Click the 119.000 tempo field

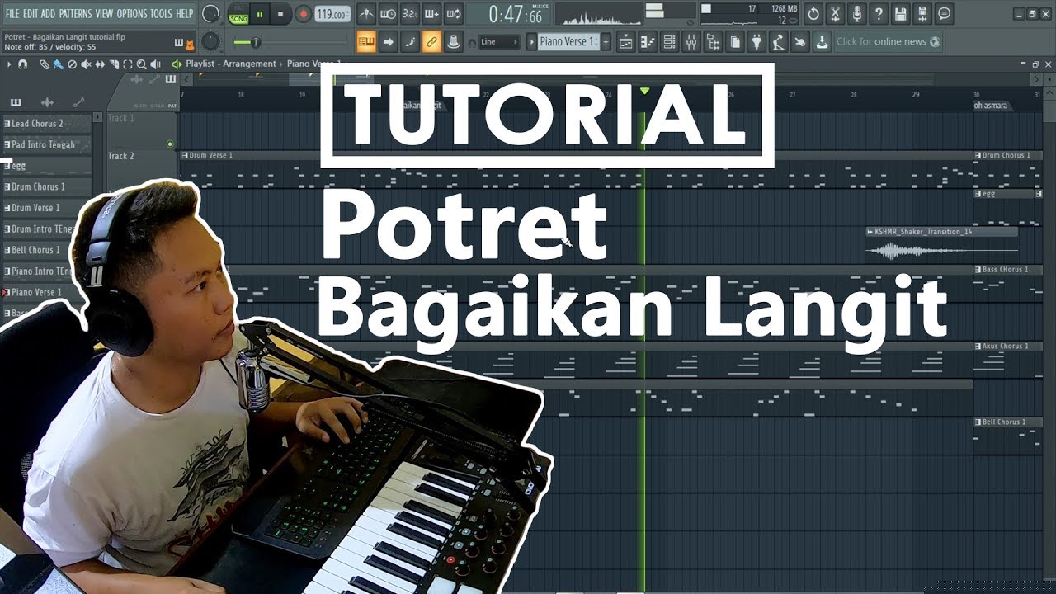click(332, 14)
